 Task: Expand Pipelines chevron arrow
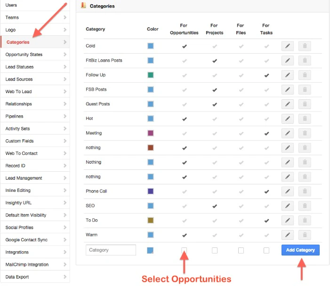click(x=65, y=116)
